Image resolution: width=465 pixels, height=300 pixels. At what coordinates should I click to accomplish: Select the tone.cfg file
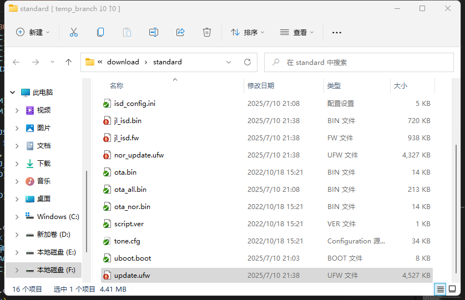(266, 241)
